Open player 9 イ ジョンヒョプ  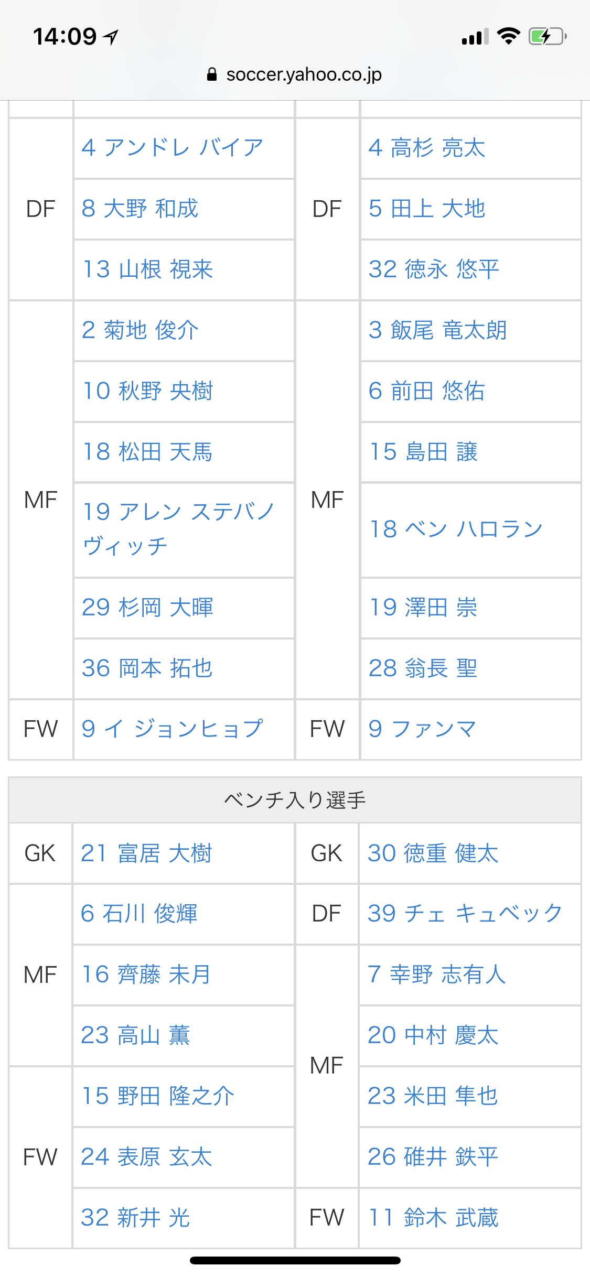(x=173, y=729)
